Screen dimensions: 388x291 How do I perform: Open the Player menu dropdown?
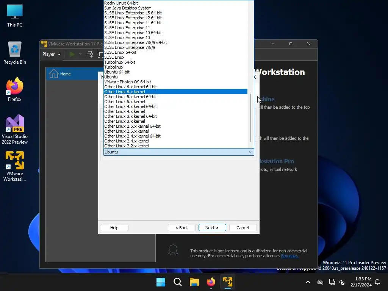52,54
